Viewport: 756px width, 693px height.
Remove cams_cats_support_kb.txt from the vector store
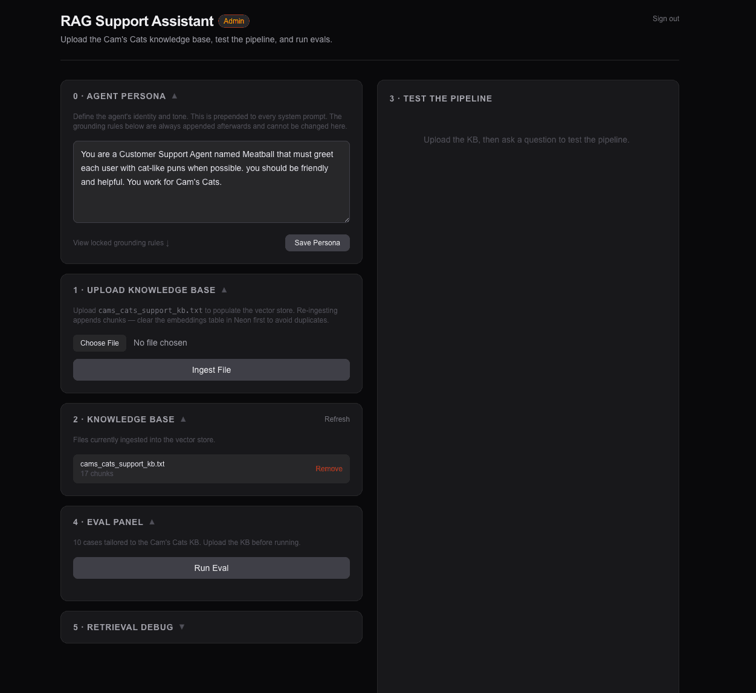click(329, 468)
